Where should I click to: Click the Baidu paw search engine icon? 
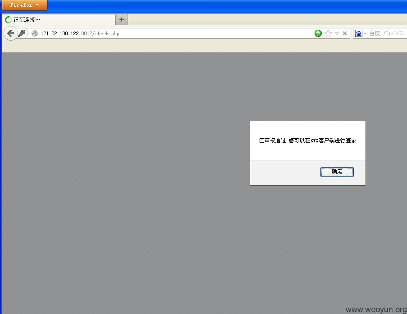(x=359, y=33)
